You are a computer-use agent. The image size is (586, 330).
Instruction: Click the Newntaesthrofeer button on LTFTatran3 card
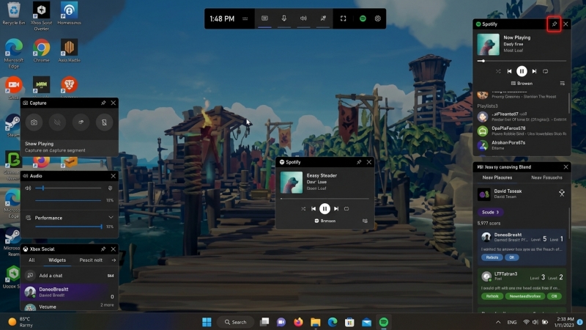point(524,296)
